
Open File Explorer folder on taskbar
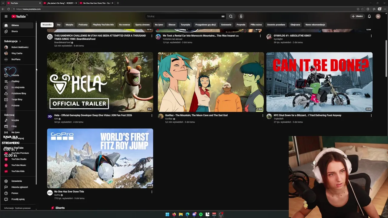[x=181, y=214]
